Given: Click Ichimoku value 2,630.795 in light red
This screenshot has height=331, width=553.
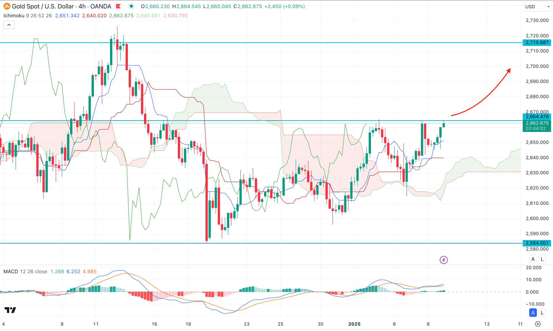Looking at the screenshot, I should 175,16.
